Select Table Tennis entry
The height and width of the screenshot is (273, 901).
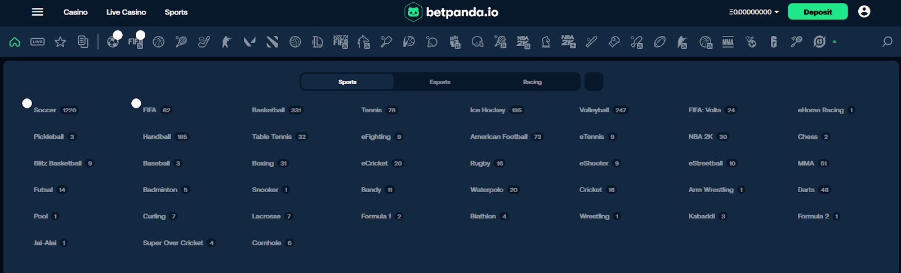click(280, 136)
